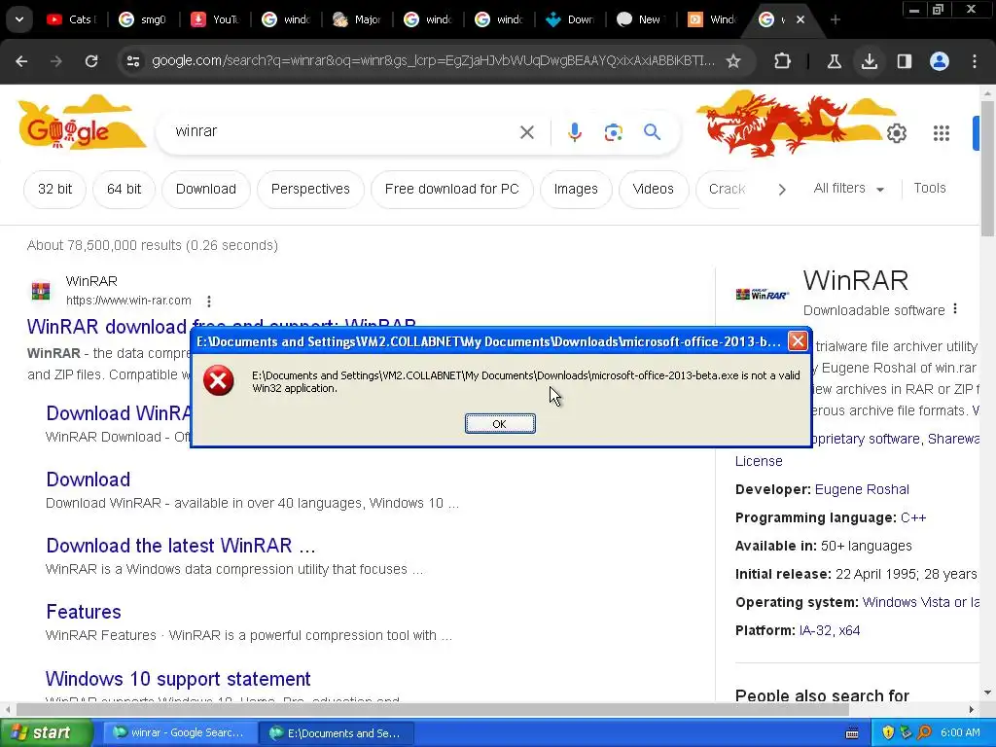
Task: Open site information icon in address bar
Action: tap(132, 61)
